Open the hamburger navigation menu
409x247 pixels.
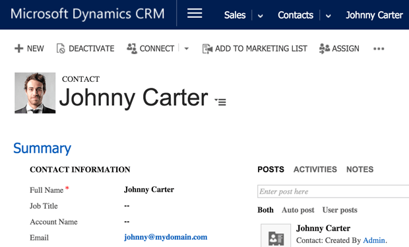pos(195,13)
